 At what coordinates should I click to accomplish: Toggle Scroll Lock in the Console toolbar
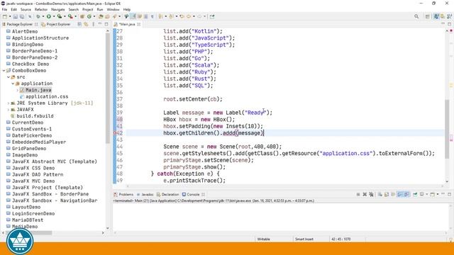click(x=386, y=194)
